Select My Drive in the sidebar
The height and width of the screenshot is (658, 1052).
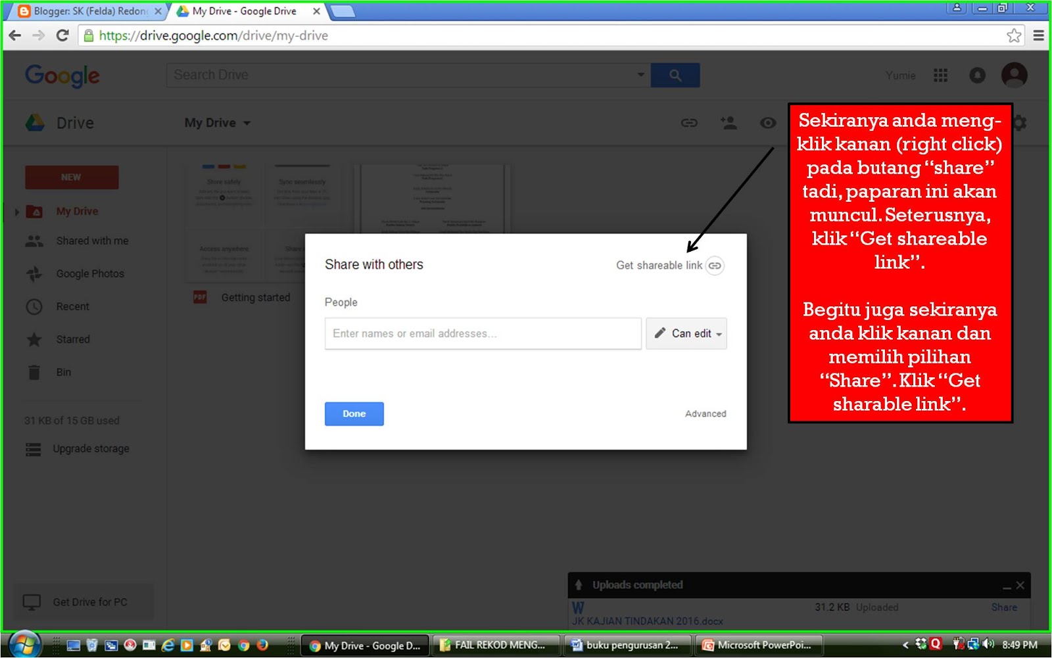(x=77, y=211)
